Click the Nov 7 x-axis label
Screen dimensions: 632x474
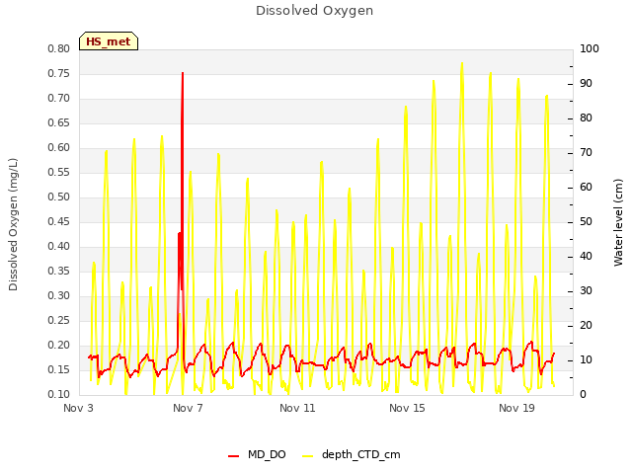tap(188, 408)
